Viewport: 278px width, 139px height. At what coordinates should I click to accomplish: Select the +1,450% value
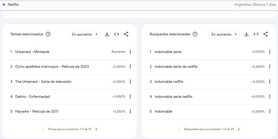tap(119, 97)
